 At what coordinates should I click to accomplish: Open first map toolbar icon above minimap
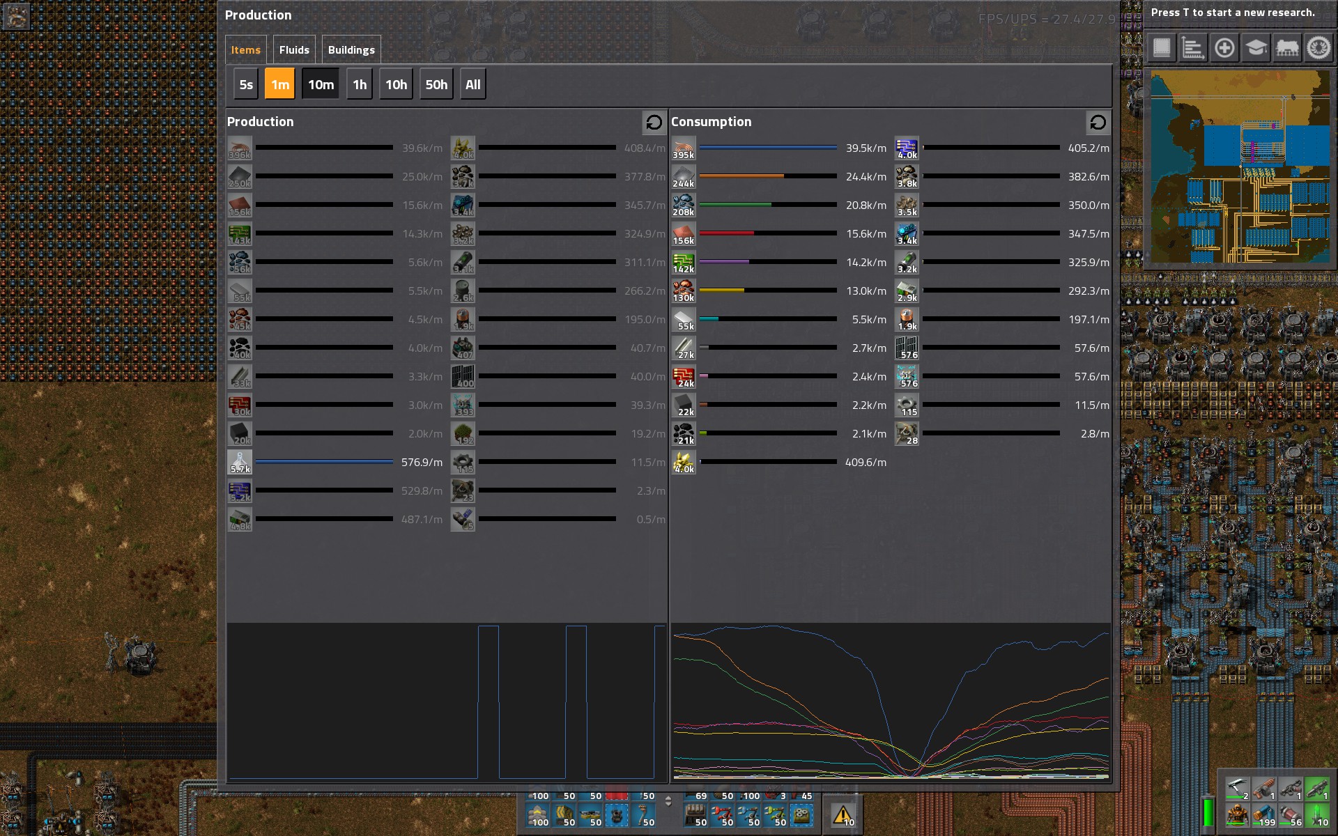[1162, 48]
